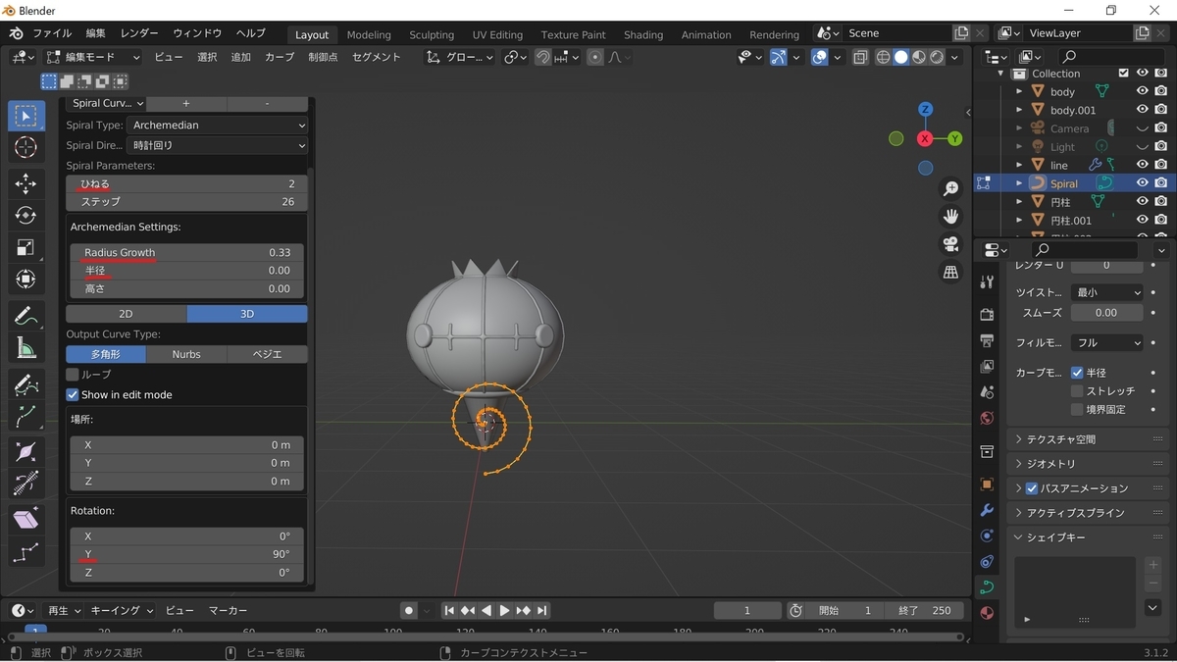Enable the 境界固定 checkbox
This screenshot has width=1177, height=662.
coord(1077,409)
